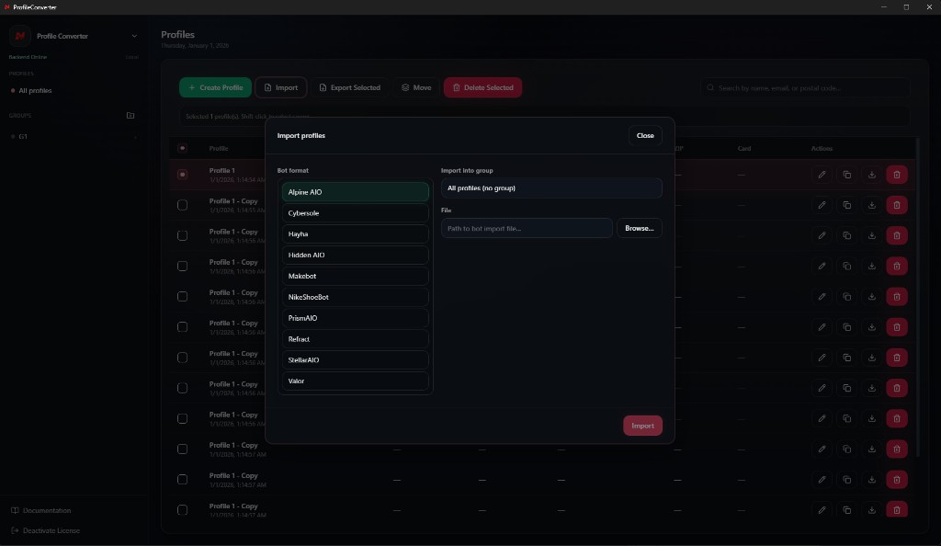Choose Makebot as bot format
This screenshot has width=941, height=546.
[356, 276]
